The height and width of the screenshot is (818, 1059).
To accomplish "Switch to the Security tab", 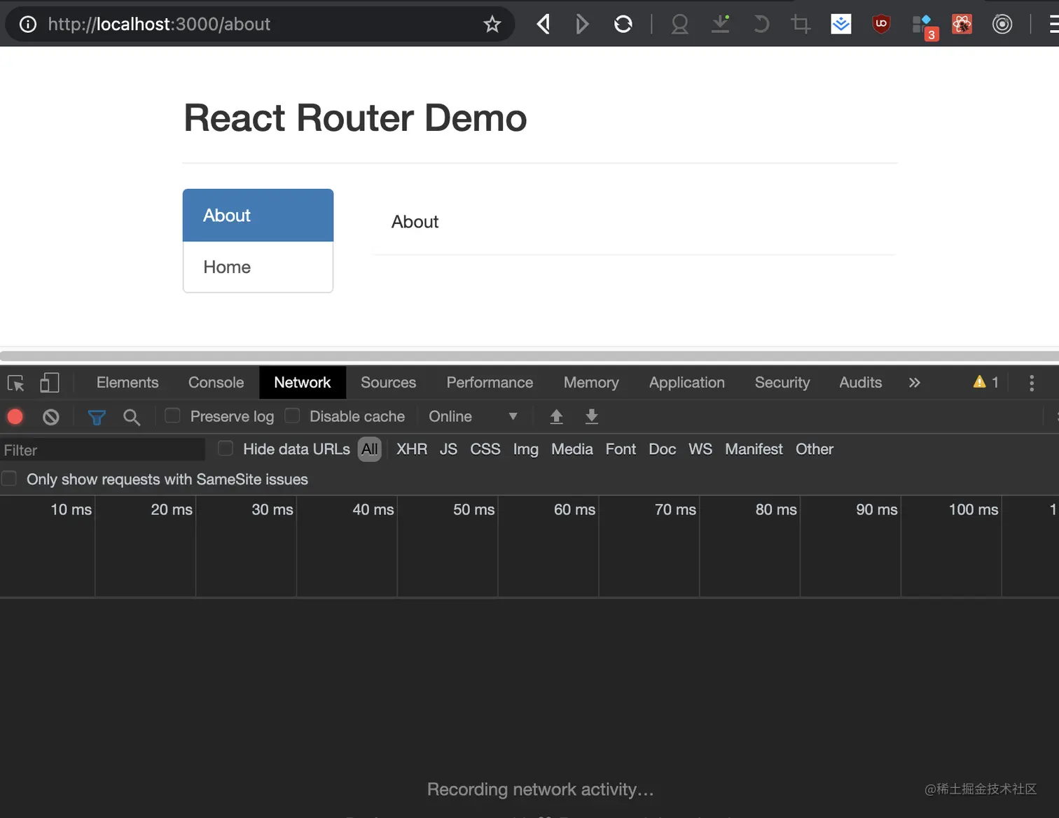I will click(782, 383).
